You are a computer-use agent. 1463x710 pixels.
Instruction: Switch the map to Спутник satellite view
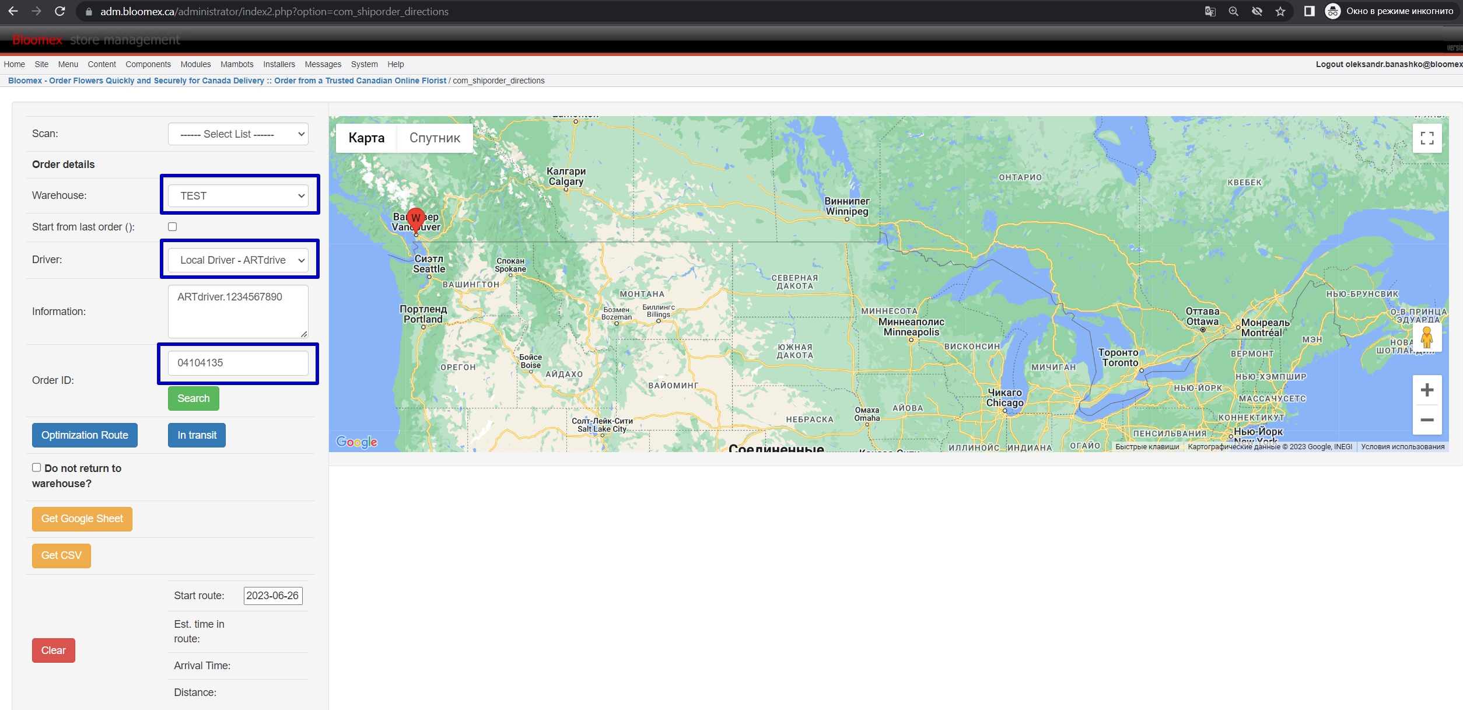pos(435,138)
